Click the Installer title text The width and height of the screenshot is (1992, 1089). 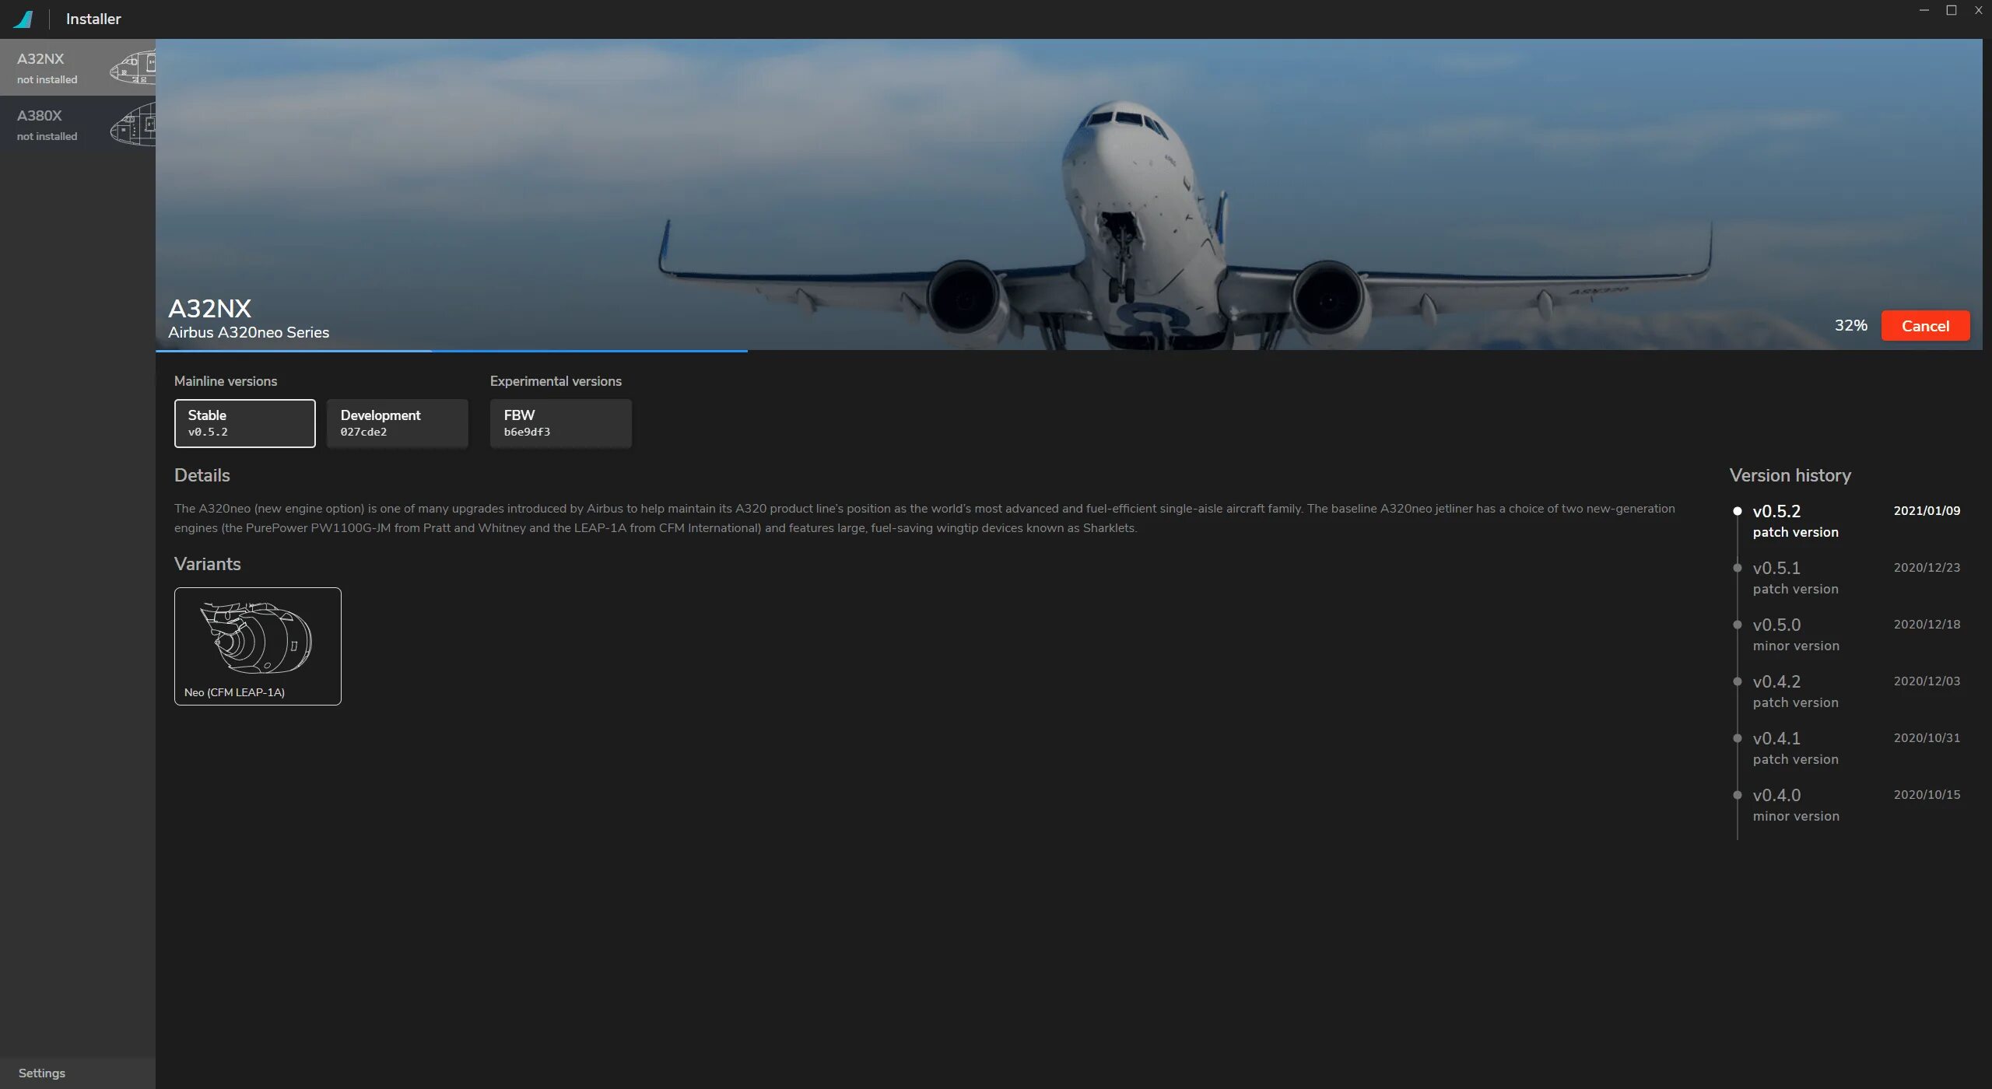coord(93,18)
